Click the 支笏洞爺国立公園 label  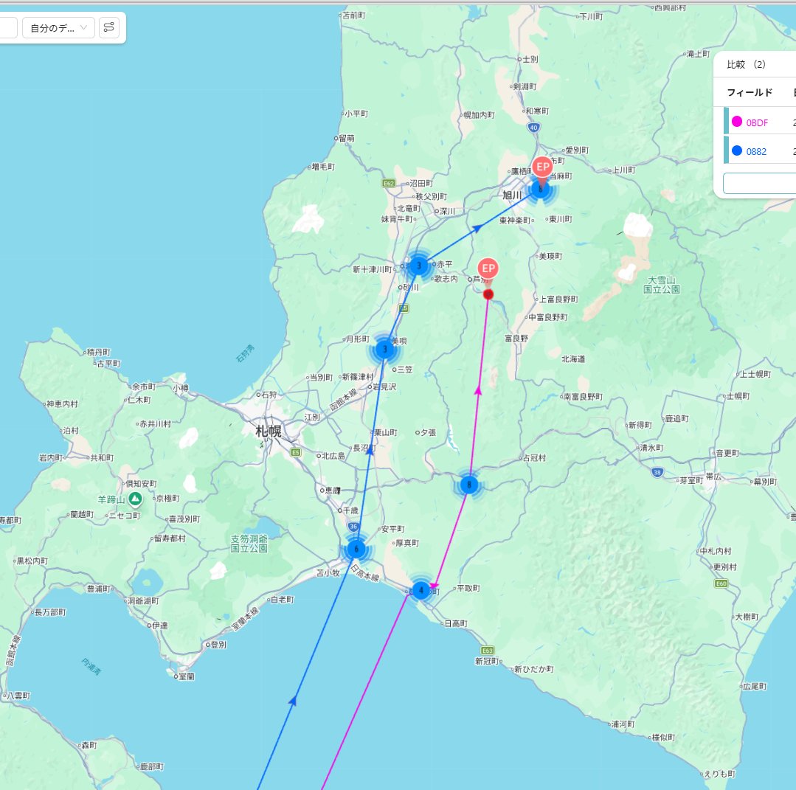(x=249, y=543)
